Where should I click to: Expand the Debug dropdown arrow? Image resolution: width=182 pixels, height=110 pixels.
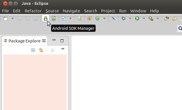(x=130, y=19)
